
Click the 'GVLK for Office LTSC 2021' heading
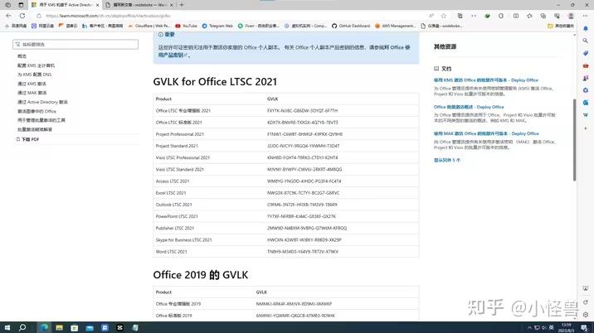pyautogui.click(x=215, y=82)
